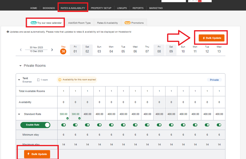Disable rate switch for Wed 13 column
The height and width of the screenshot is (159, 246).
pos(219,125)
